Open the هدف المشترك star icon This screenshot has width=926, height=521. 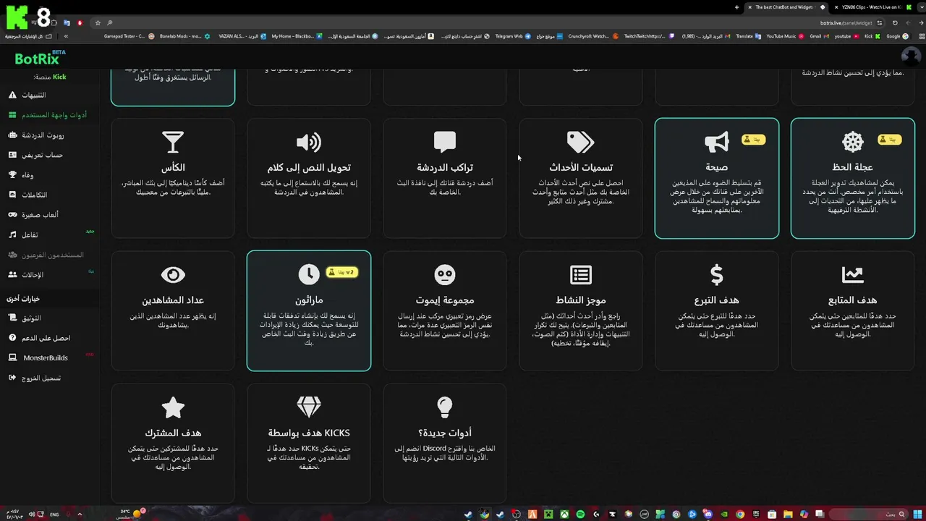(173, 407)
